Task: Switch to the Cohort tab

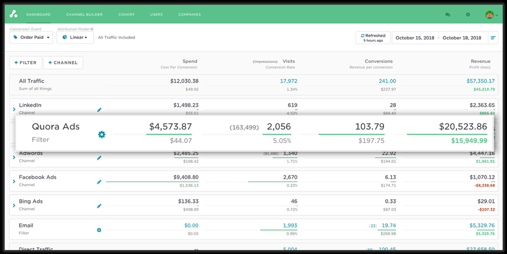Action: 126,14
